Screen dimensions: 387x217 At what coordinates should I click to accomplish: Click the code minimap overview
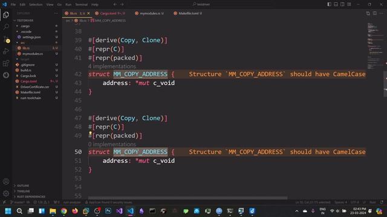[x=375, y=46]
